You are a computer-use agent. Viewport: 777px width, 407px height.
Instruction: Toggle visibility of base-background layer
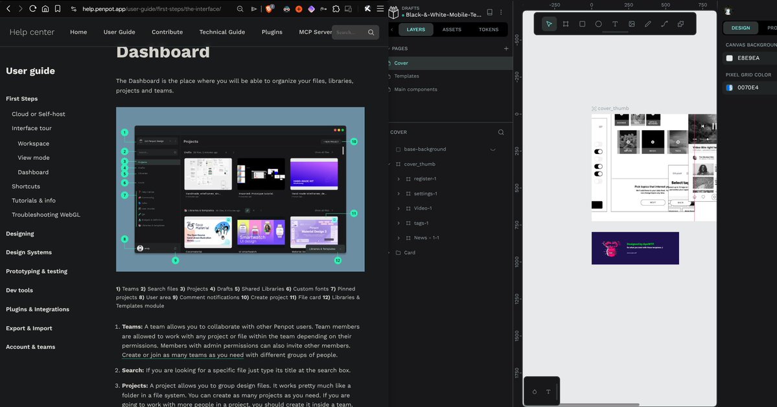tap(493, 149)
